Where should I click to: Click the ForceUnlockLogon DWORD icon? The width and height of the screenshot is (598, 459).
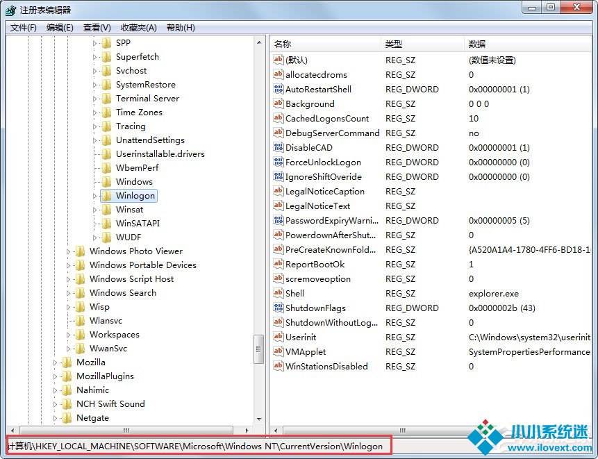click(x=279, y=162)
